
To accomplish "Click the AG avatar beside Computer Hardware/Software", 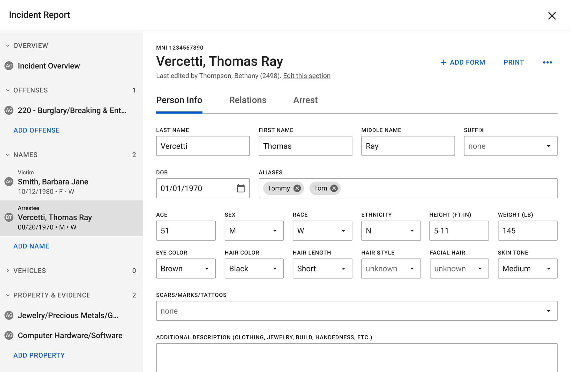I will [x=9, y=335].
